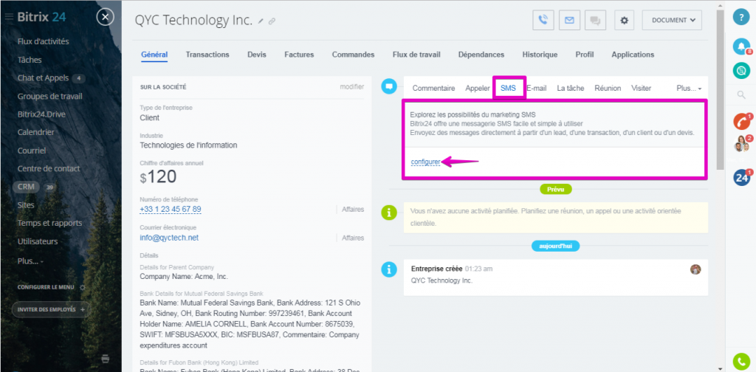The image size is (756, 372).
Task: Select the Réunion activity tab
Action: point(608,88)
